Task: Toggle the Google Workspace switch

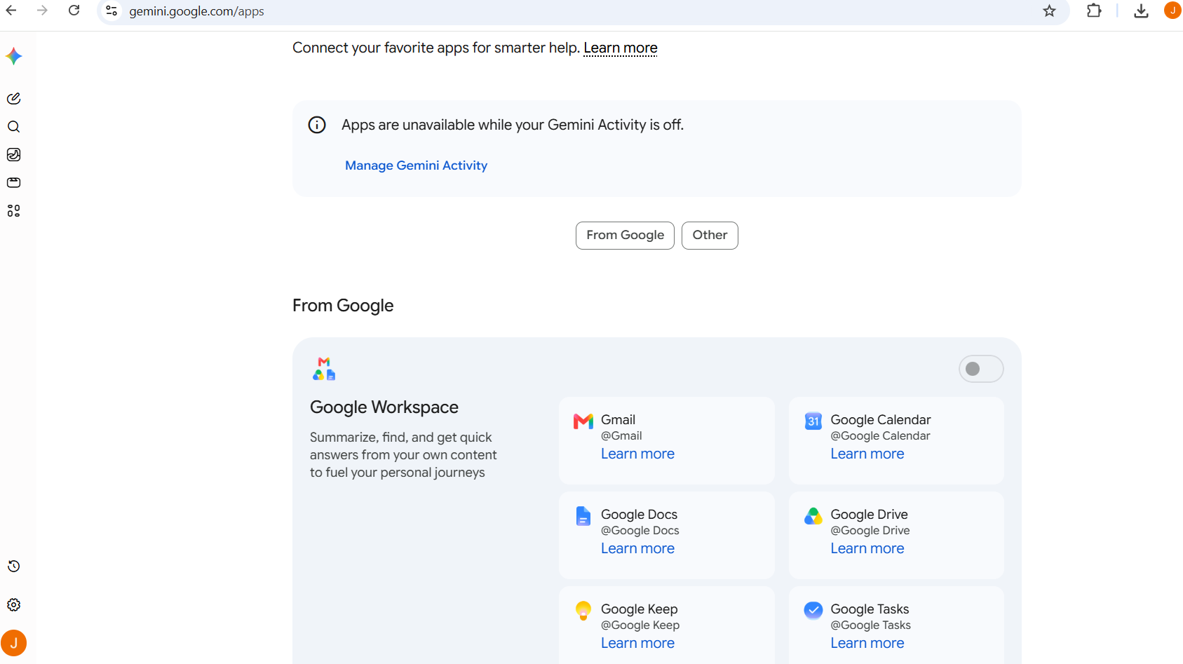Action: click(981, 369)
